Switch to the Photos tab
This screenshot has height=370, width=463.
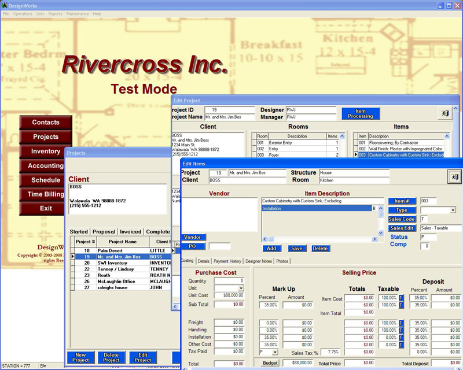(282, 261)
